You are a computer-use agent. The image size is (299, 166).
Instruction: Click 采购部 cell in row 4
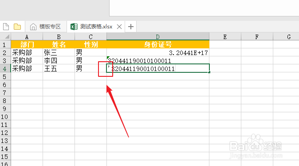27,68
